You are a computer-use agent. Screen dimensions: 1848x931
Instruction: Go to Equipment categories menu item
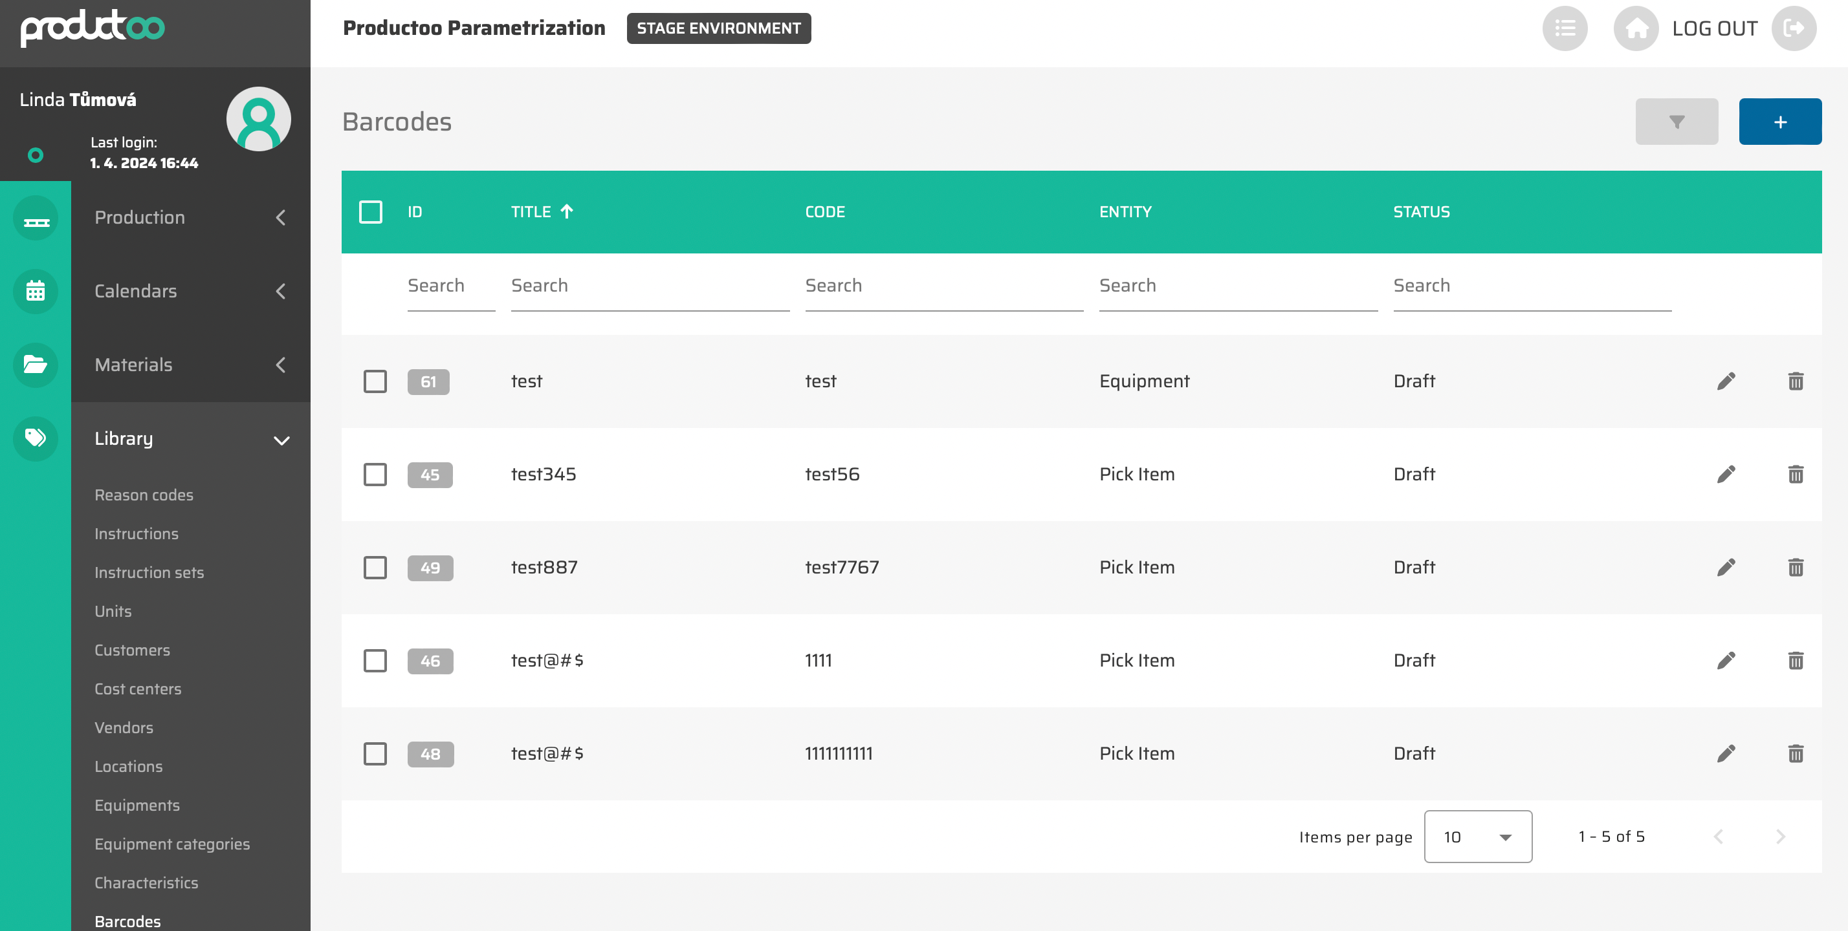172,844
